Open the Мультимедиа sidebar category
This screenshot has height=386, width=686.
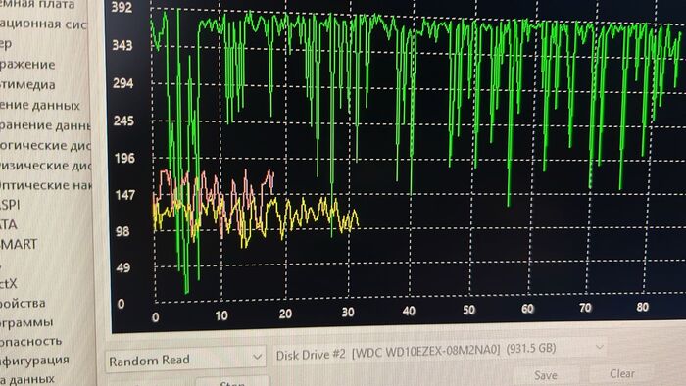point(27,84)
